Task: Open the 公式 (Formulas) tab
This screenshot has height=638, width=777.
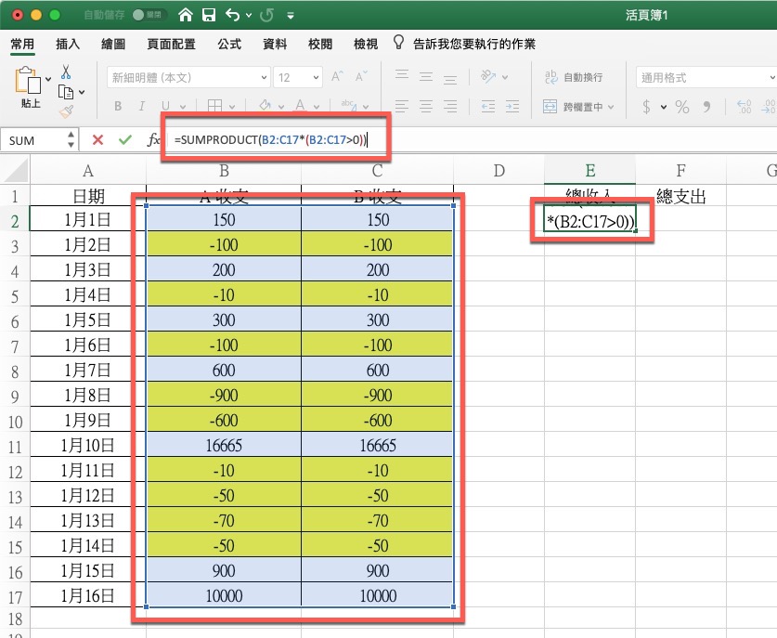Action: pos(229,44)
